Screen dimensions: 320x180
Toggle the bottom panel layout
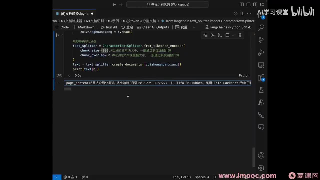248,4
